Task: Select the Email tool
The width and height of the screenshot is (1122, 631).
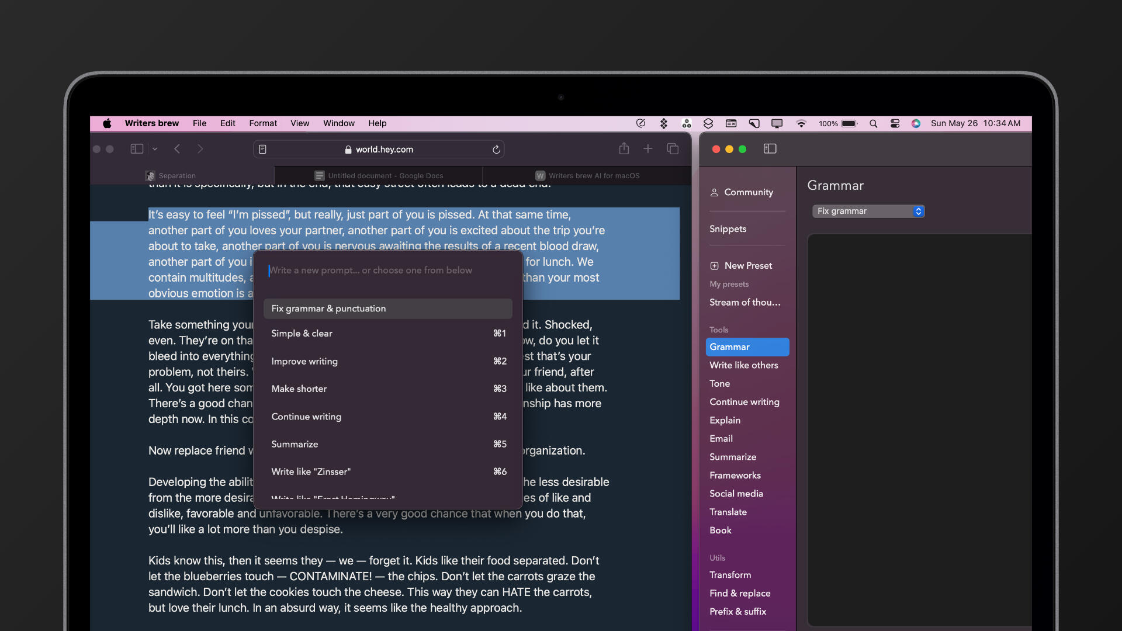Action: pyautogui.click(x=720, y=438)
